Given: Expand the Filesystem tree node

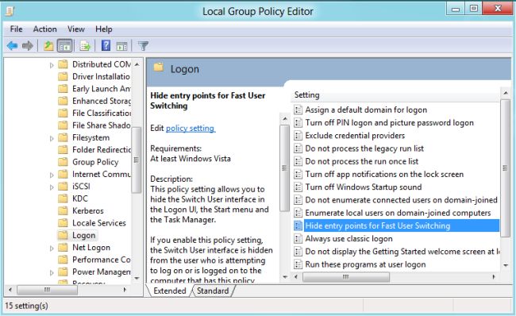Looking at the screenshot, I should (x=52, y=138).
